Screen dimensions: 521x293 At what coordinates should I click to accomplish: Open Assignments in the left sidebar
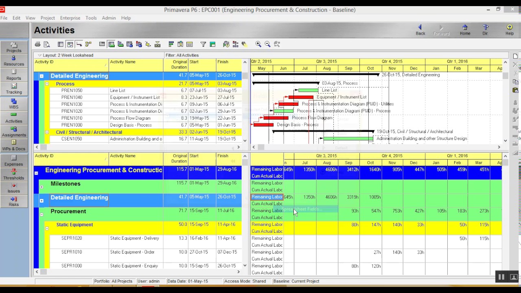13,131
